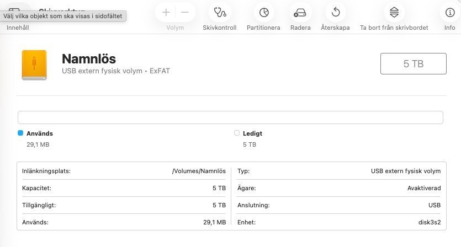The image size is (461, 247).
Task: Click the Kapacitet row label
Action: click(36, 188)
